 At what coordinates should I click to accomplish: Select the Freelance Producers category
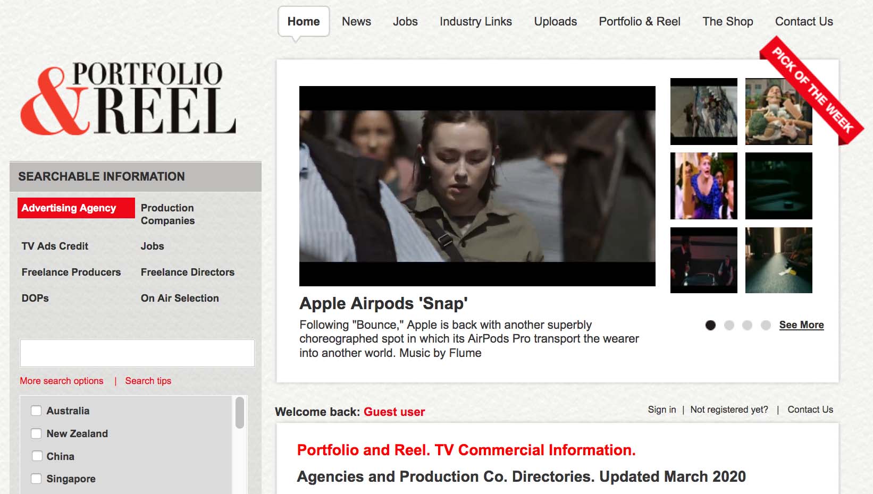tap(71, 272)
